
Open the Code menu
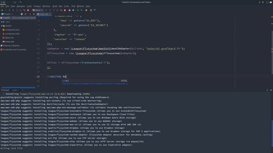(x=29, y=6)
